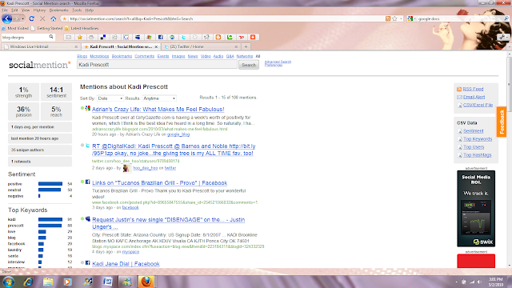Click the Twitter bird toolbar icon
The height and width of the screenshot is (288, 512).
(183, 38)
